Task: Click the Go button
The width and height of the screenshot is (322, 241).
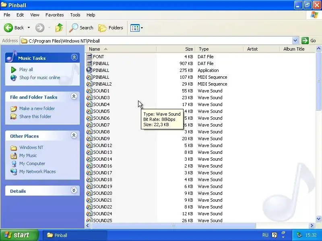Action: coord(309,41)
